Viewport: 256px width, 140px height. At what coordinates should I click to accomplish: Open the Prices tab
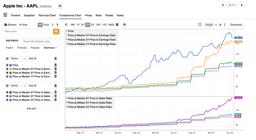tap(88, 15)
